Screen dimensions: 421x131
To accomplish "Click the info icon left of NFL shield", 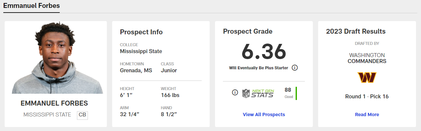I will (x=235, y=92).
